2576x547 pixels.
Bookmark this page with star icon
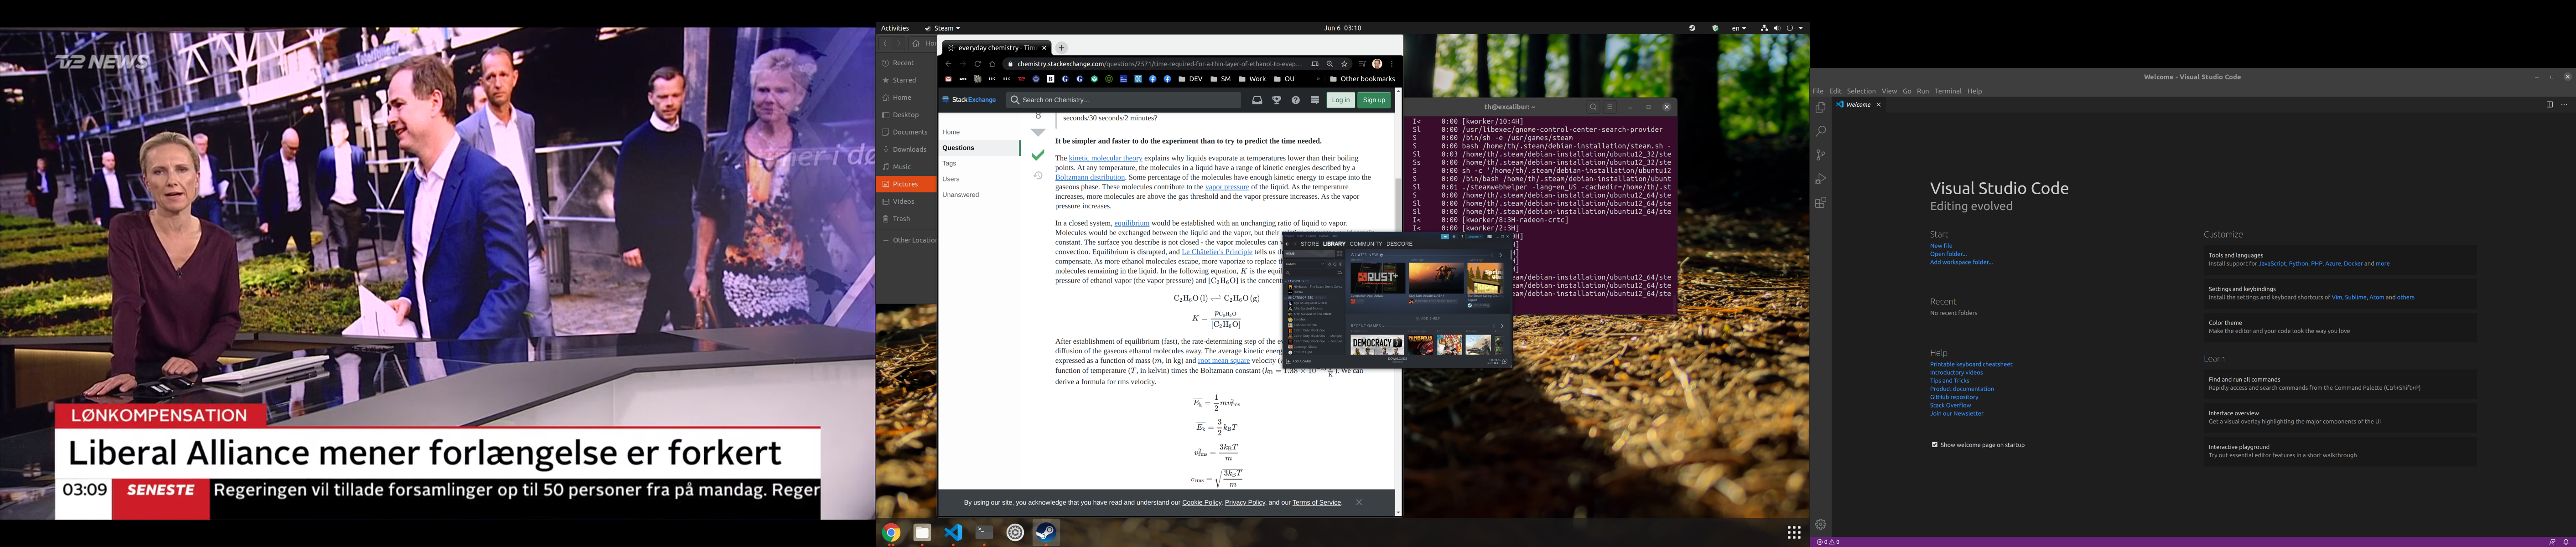click(1344, 64)
